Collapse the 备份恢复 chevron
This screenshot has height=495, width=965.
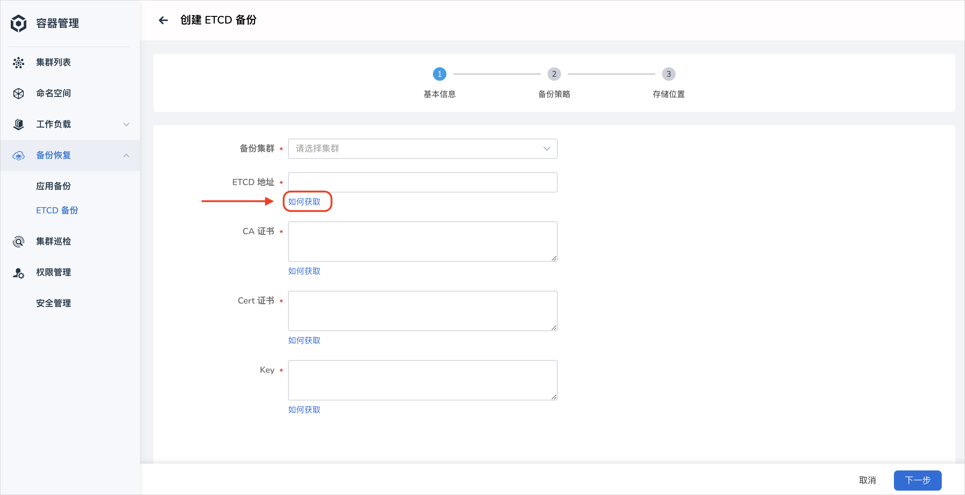(126, 155)
